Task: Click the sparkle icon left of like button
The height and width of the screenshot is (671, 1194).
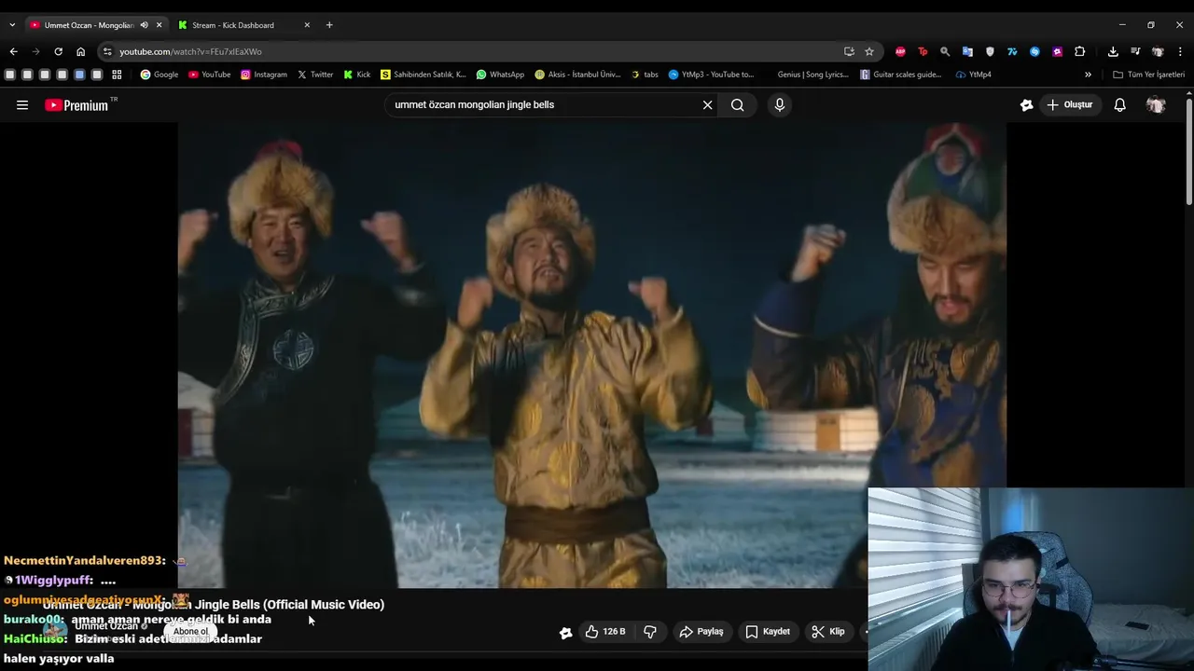Action: 565,633
